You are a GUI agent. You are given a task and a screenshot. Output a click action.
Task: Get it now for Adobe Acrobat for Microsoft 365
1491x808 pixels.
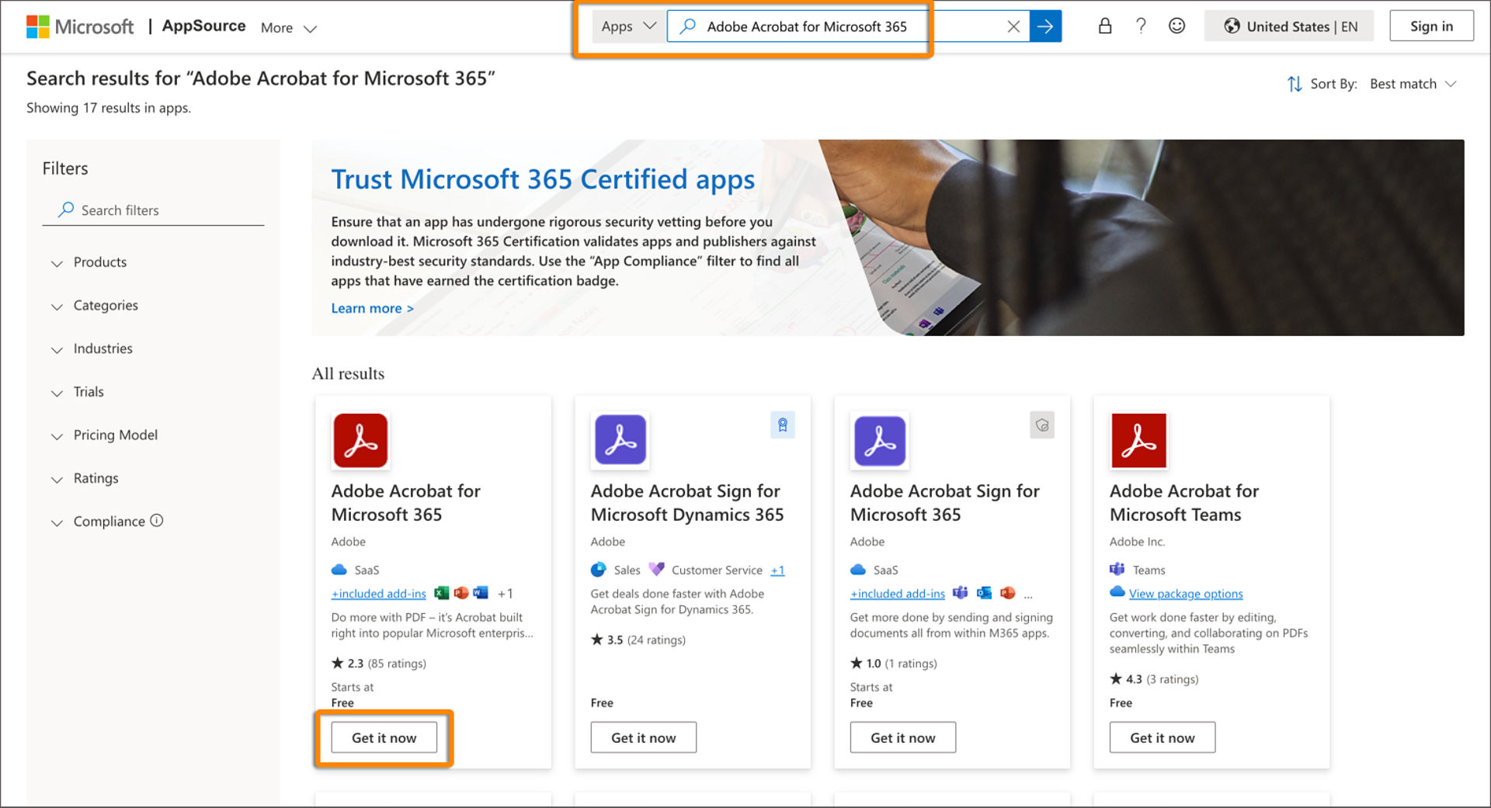click(384, 738)
